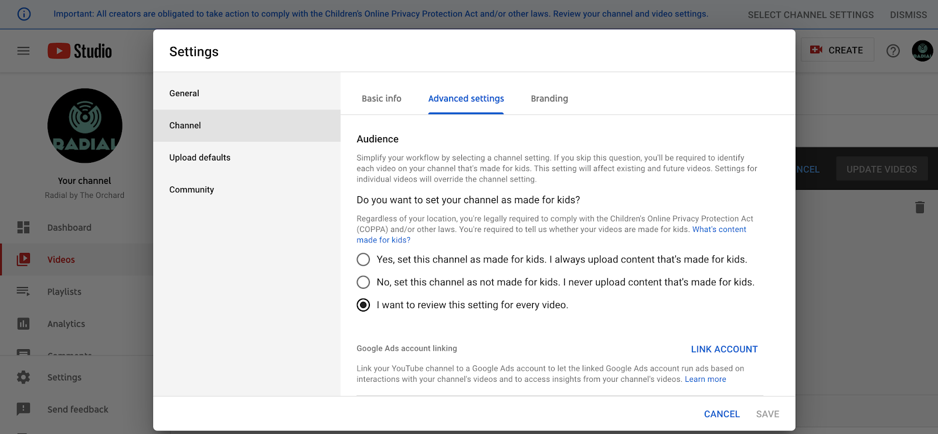Click the Dashboard grid icon

23,227
